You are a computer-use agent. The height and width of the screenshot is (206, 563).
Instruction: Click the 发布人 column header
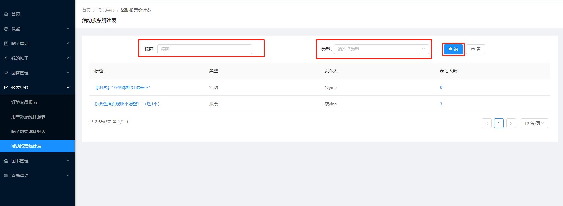[x=331, y=71]
